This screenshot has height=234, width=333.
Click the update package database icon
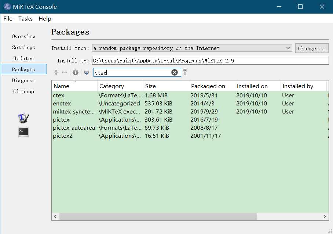pyautogui.click(x=87, y=73)
